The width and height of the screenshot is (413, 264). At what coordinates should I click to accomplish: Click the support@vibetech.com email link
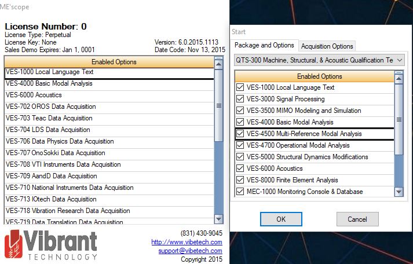point(190,251)
